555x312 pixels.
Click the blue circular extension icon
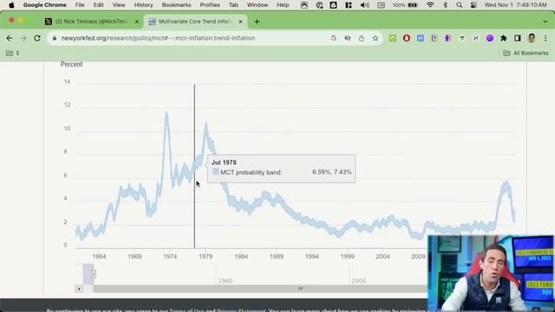click(420, 38)
